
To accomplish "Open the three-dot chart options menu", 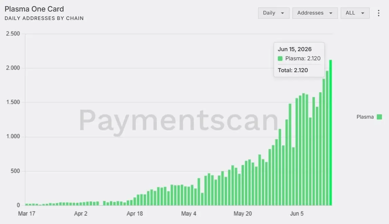I will 378,13.
